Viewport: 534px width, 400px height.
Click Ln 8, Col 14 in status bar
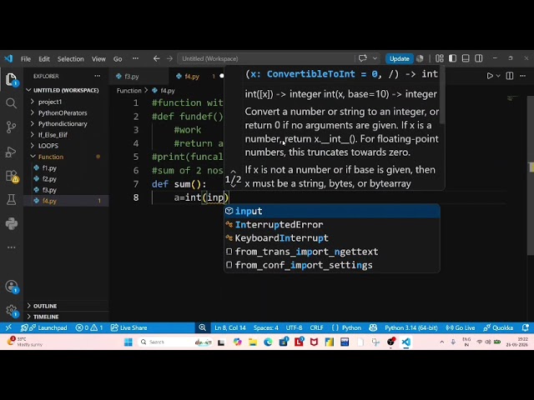pyautogui.click(x=230, y=327)
